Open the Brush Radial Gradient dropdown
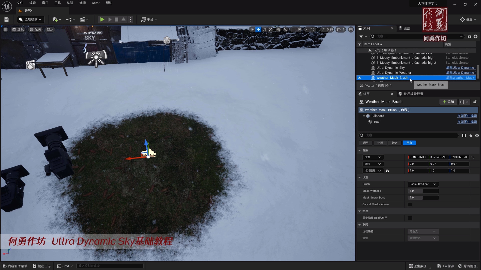481x270 pixels. 423,184
